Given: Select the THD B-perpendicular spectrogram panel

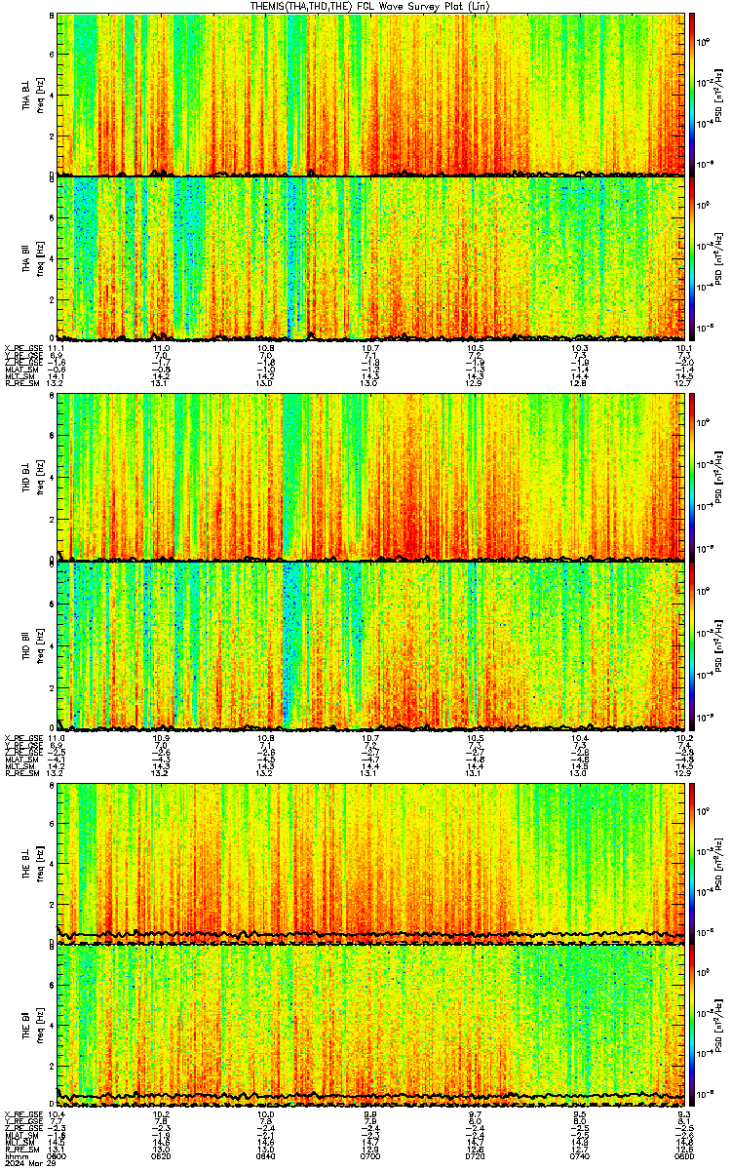Looking at the screenshot, I should [x=370, y=477].
